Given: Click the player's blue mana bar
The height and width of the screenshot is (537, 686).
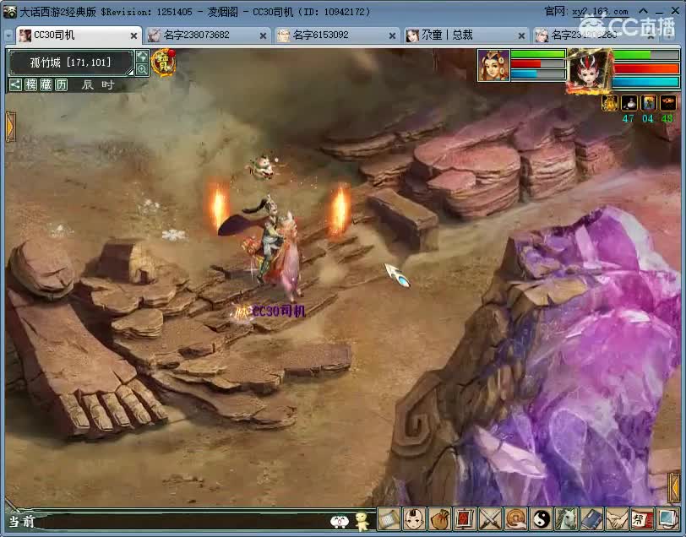Looking at the screenshot, I should click(645, 81).
